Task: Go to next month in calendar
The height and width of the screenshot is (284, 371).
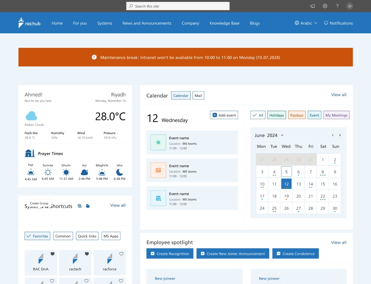Action: pos(340,135)
